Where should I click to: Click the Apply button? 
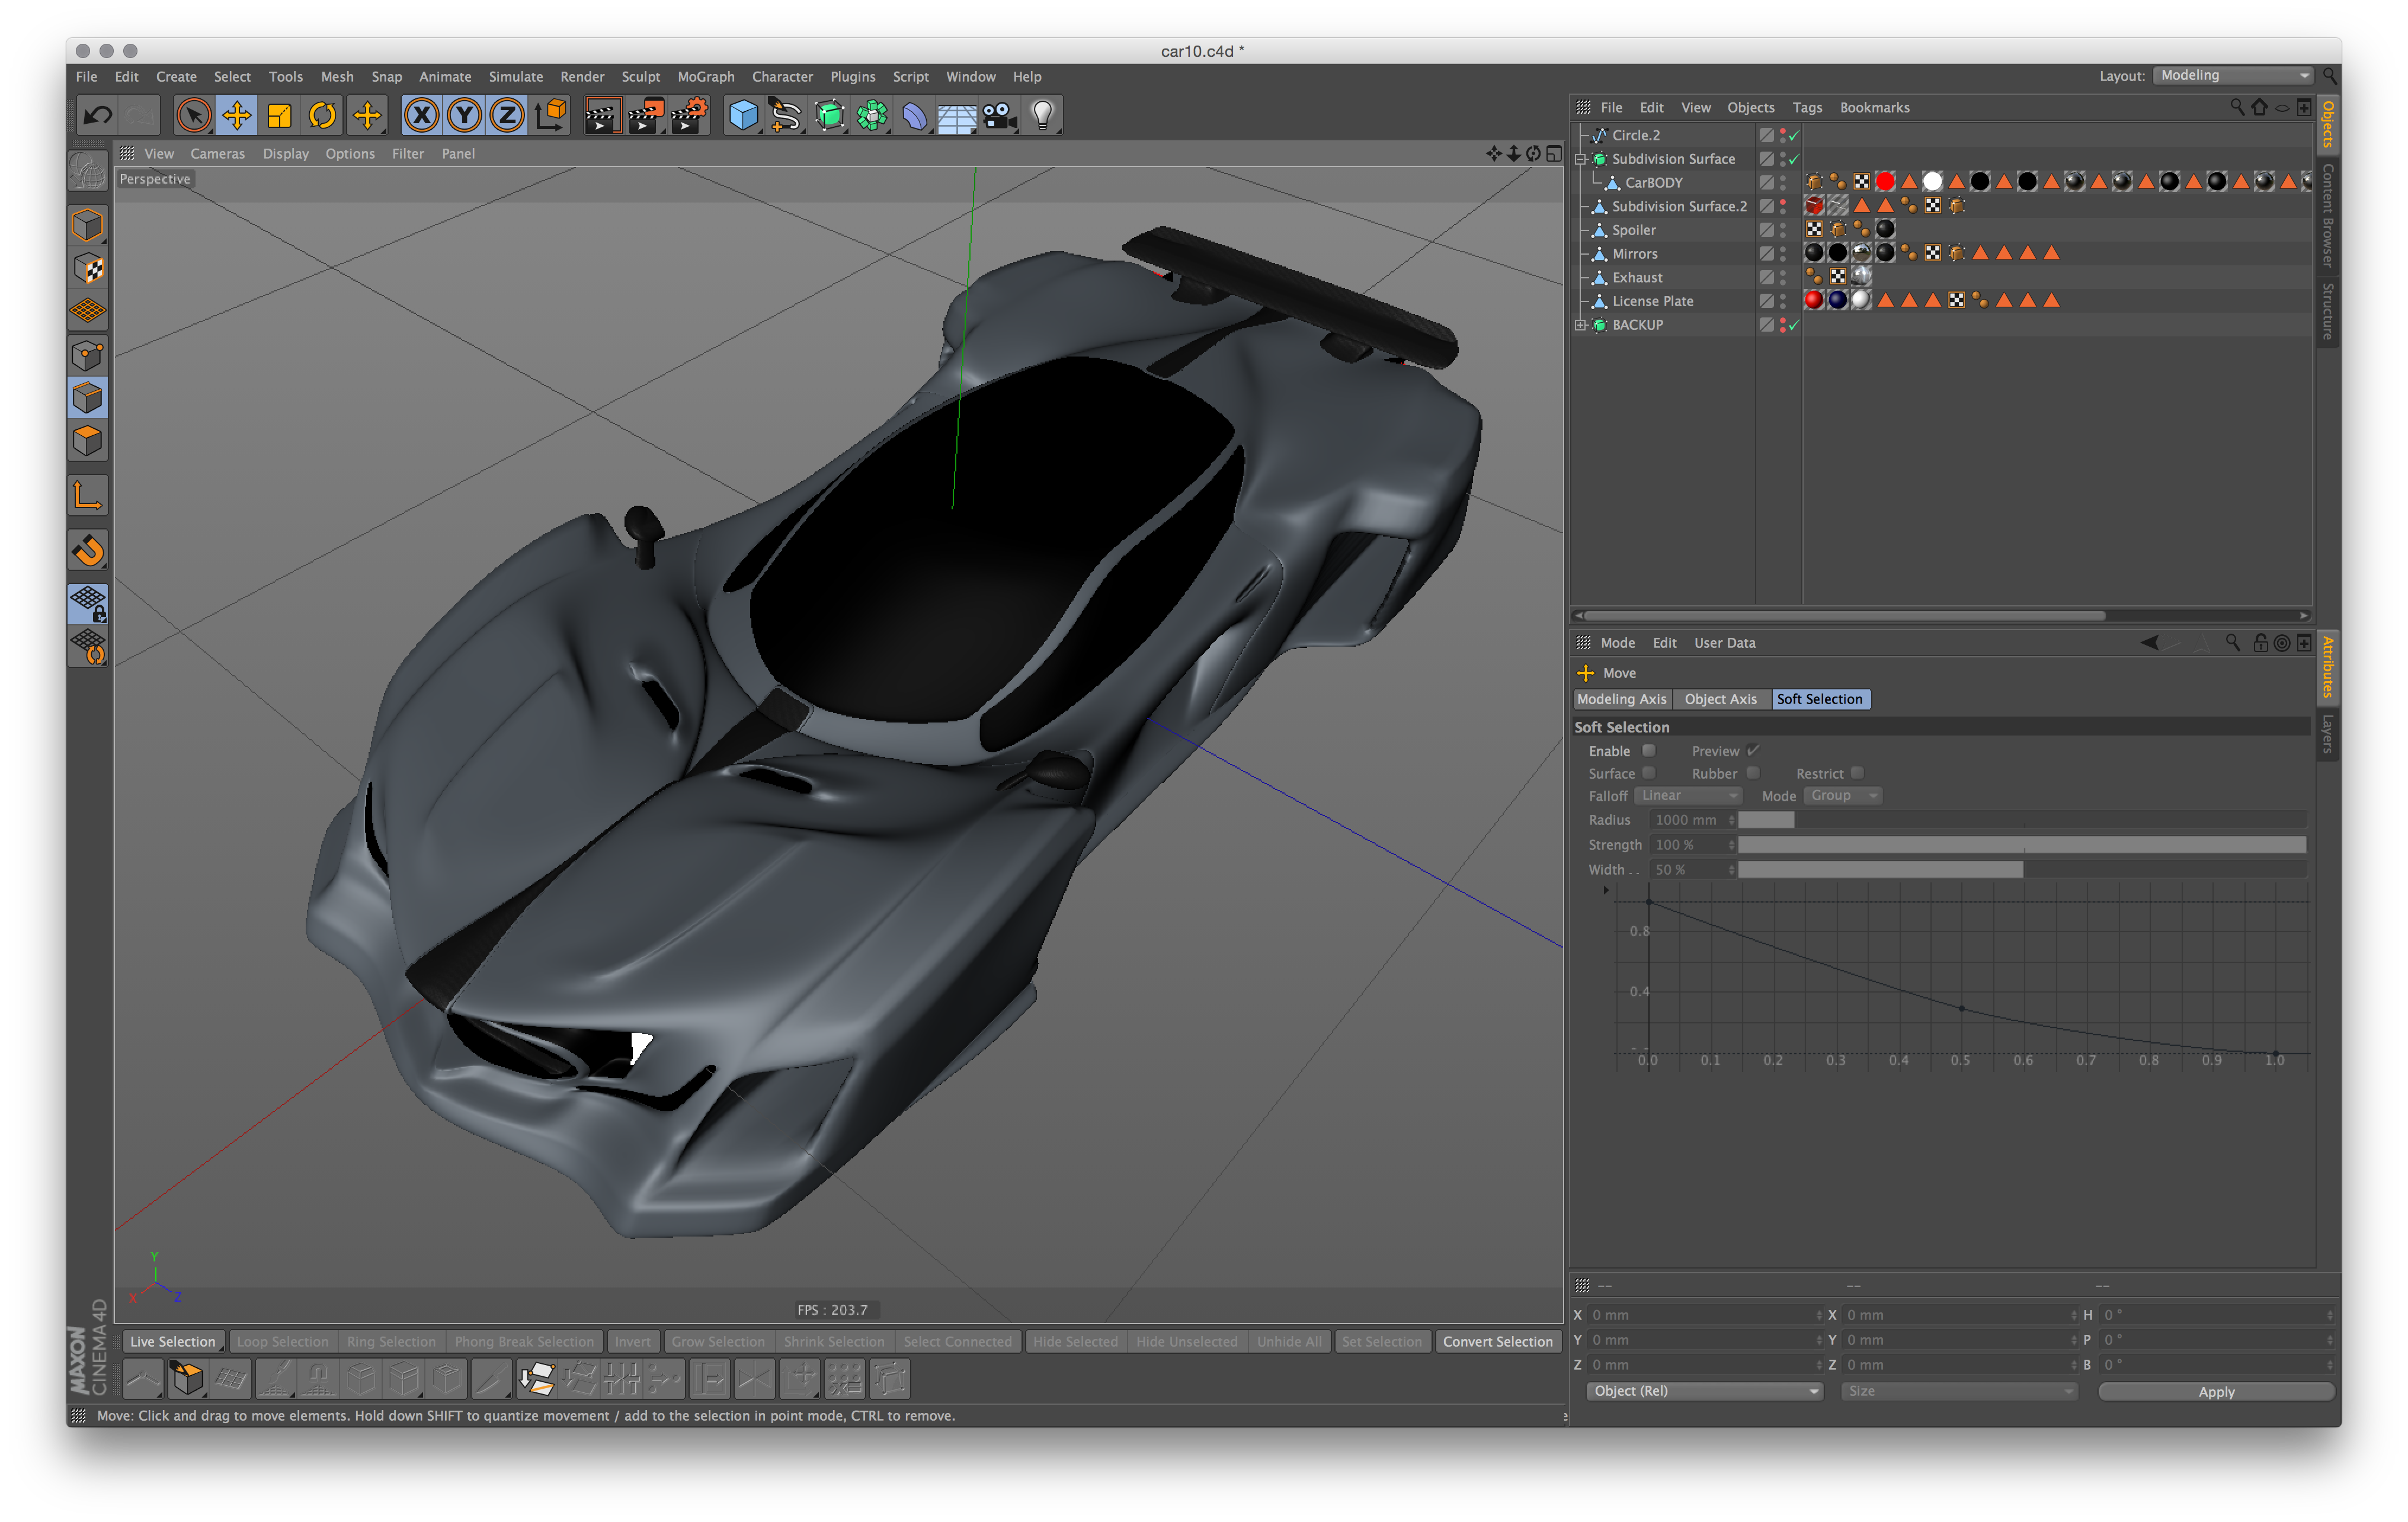click(2215, 1391)
